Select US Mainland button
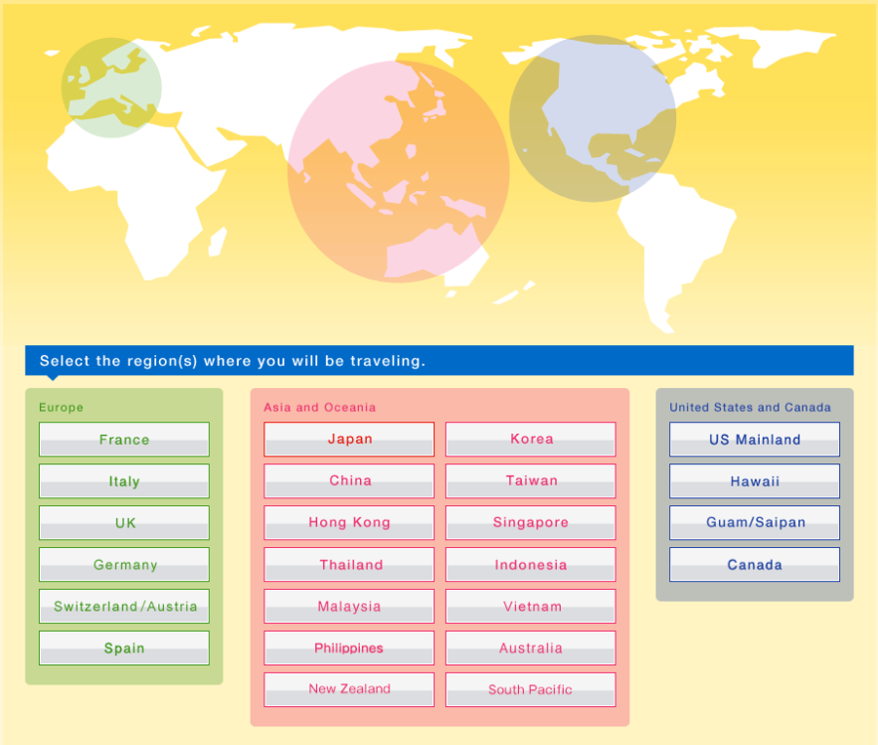Viewport: 878px width, 745px height. pos(754,440)
